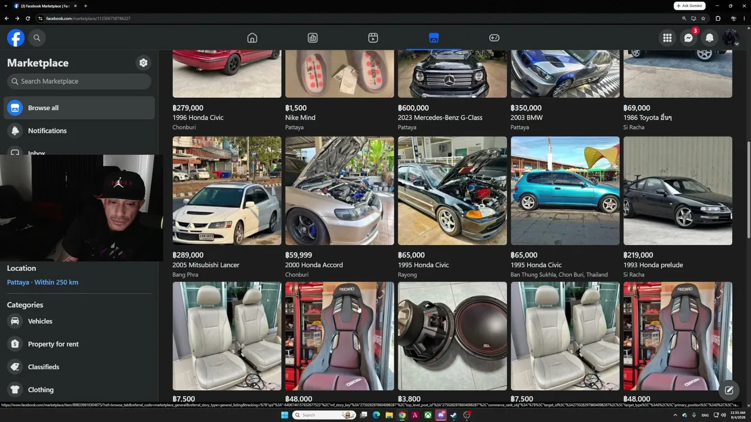
Task: Open the Vehicles category
Action: click(x=79, y=321)
